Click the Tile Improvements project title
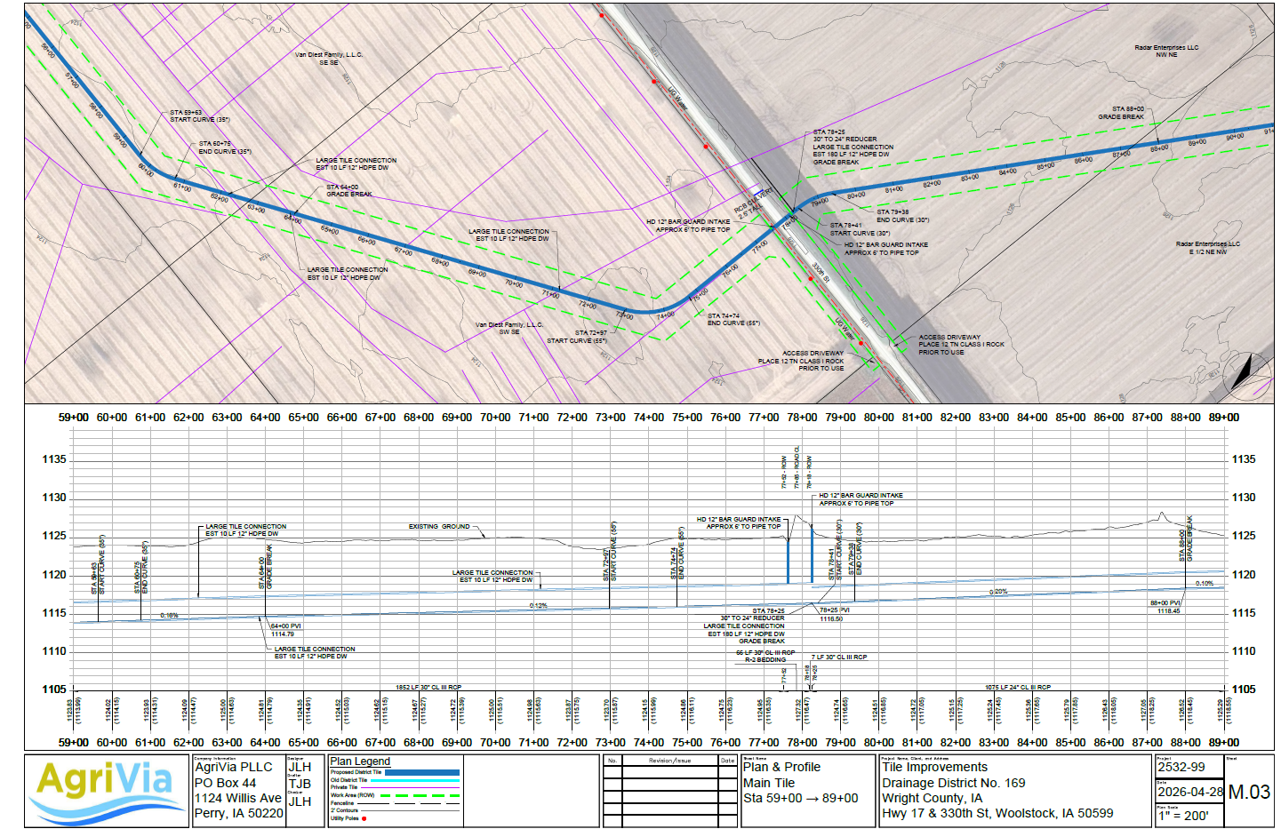The width and height of the screenshot is (1281, 829). (934, 767)
